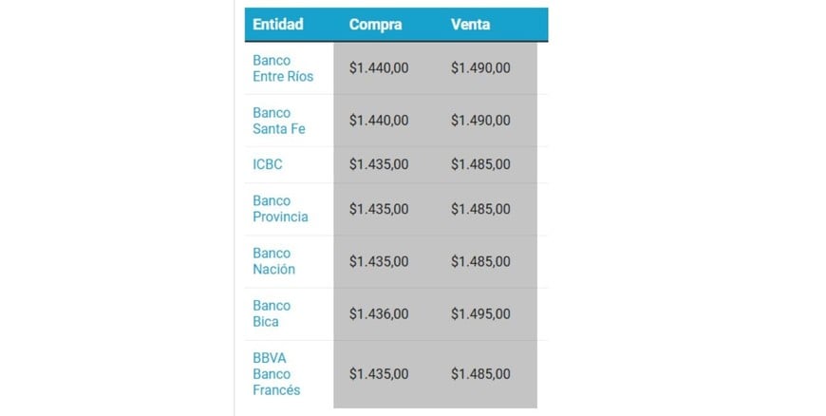Click the Entidad column header
Viewport: 826px width, 416px height.
[x=278, y=25]
